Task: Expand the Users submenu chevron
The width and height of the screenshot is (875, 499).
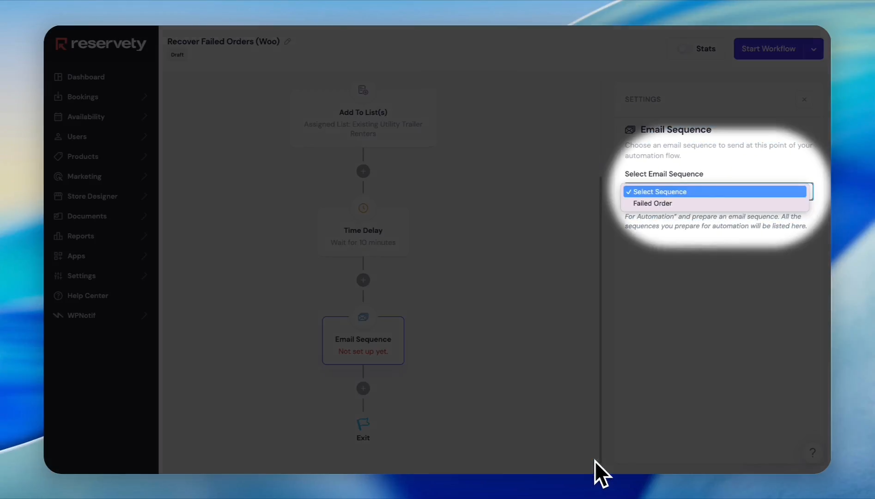Action: click(x=145, y=136)
